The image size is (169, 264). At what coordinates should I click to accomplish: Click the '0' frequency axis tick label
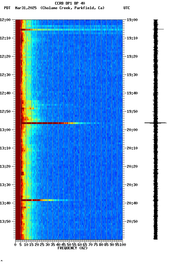15,245
